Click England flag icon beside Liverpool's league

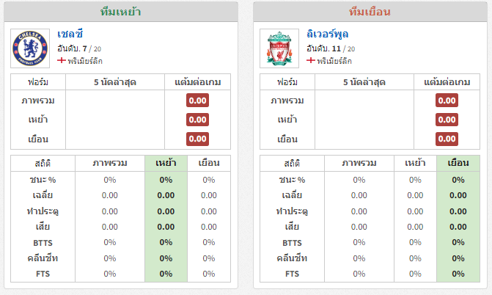coord(310,60)
